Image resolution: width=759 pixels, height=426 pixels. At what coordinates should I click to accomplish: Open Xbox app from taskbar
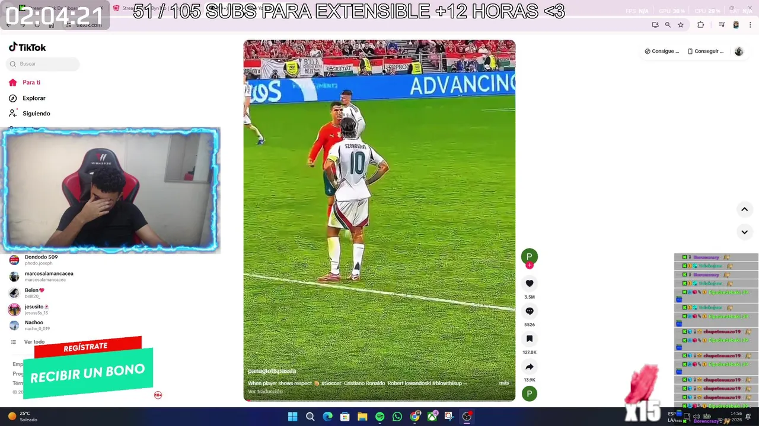click(432, 417)
